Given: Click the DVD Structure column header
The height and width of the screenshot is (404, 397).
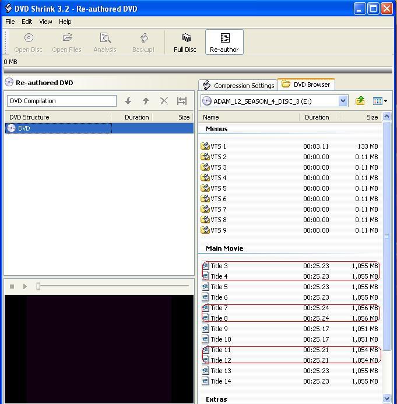Looking at the screenshot, I should 58,117.
